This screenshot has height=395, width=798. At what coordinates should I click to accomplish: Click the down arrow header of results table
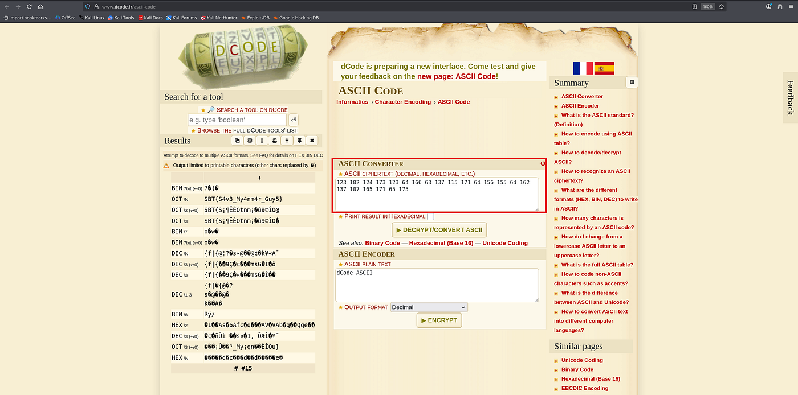(259, 178)
